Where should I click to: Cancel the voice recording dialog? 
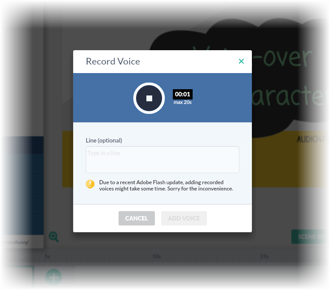tap(136, 218)
